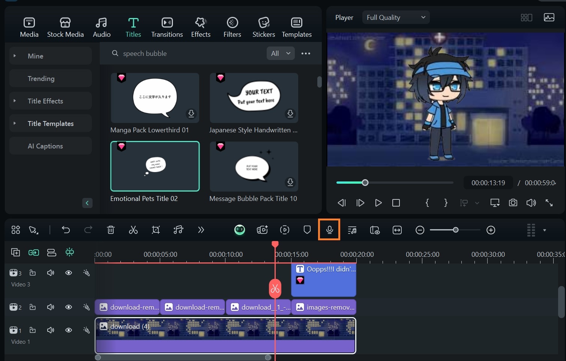Add a marker to the timeline
The image size is (566, 361).
(307, 230)
